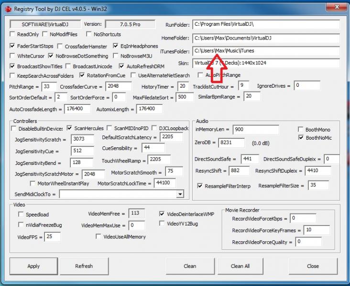The height and width of the screenshot is (286, 350).
Task: Check KeepSearchAcrossFolders
Action: 12,75
